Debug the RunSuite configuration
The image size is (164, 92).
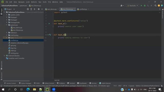[x=145, y=6]
